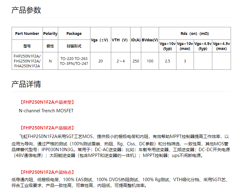Select the Package column header

(x=74, y=34)
